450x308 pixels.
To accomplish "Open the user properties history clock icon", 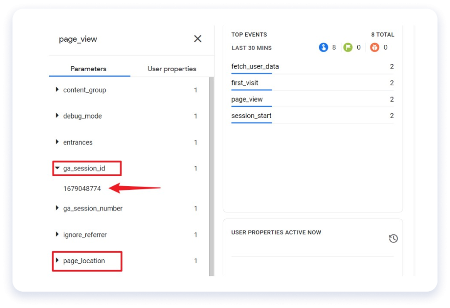I will pos(393,238).
